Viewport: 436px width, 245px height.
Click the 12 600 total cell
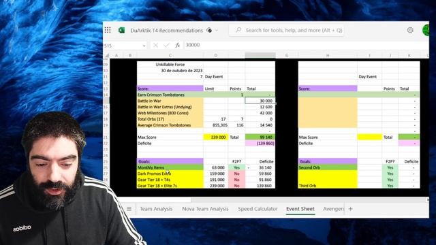[x=260, y=107]
